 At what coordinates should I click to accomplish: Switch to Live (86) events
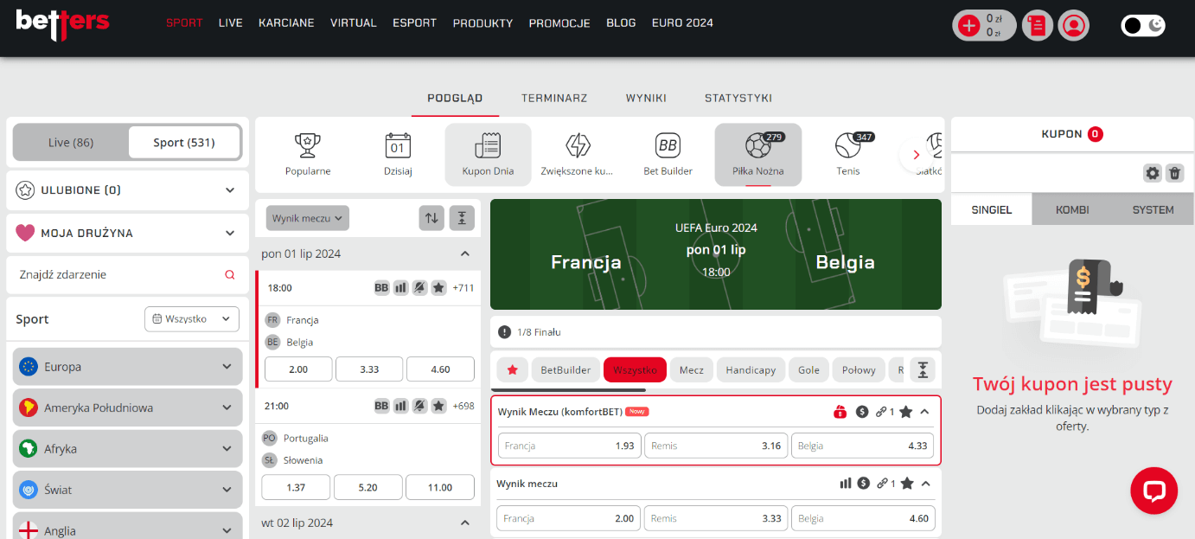[71, 143]
